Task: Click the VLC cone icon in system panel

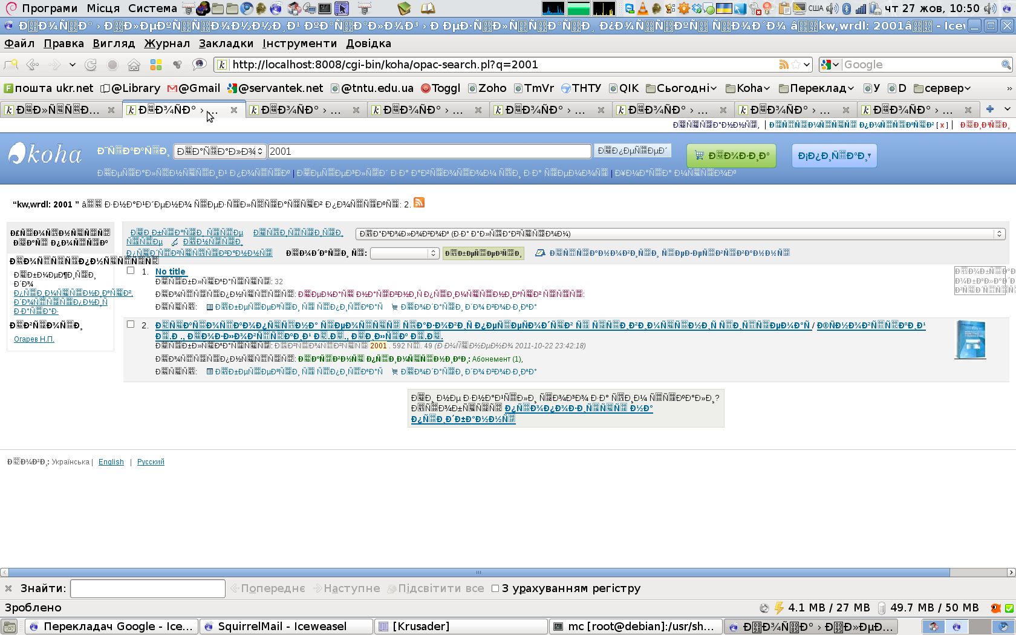Action: click(x=642, y=8)
